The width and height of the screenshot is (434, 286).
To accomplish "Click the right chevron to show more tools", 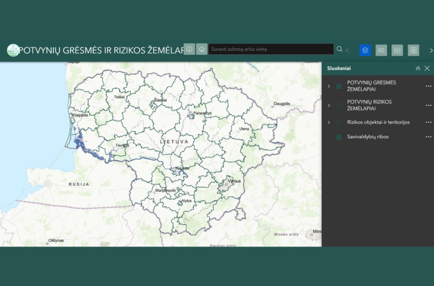I will point(431,51).
